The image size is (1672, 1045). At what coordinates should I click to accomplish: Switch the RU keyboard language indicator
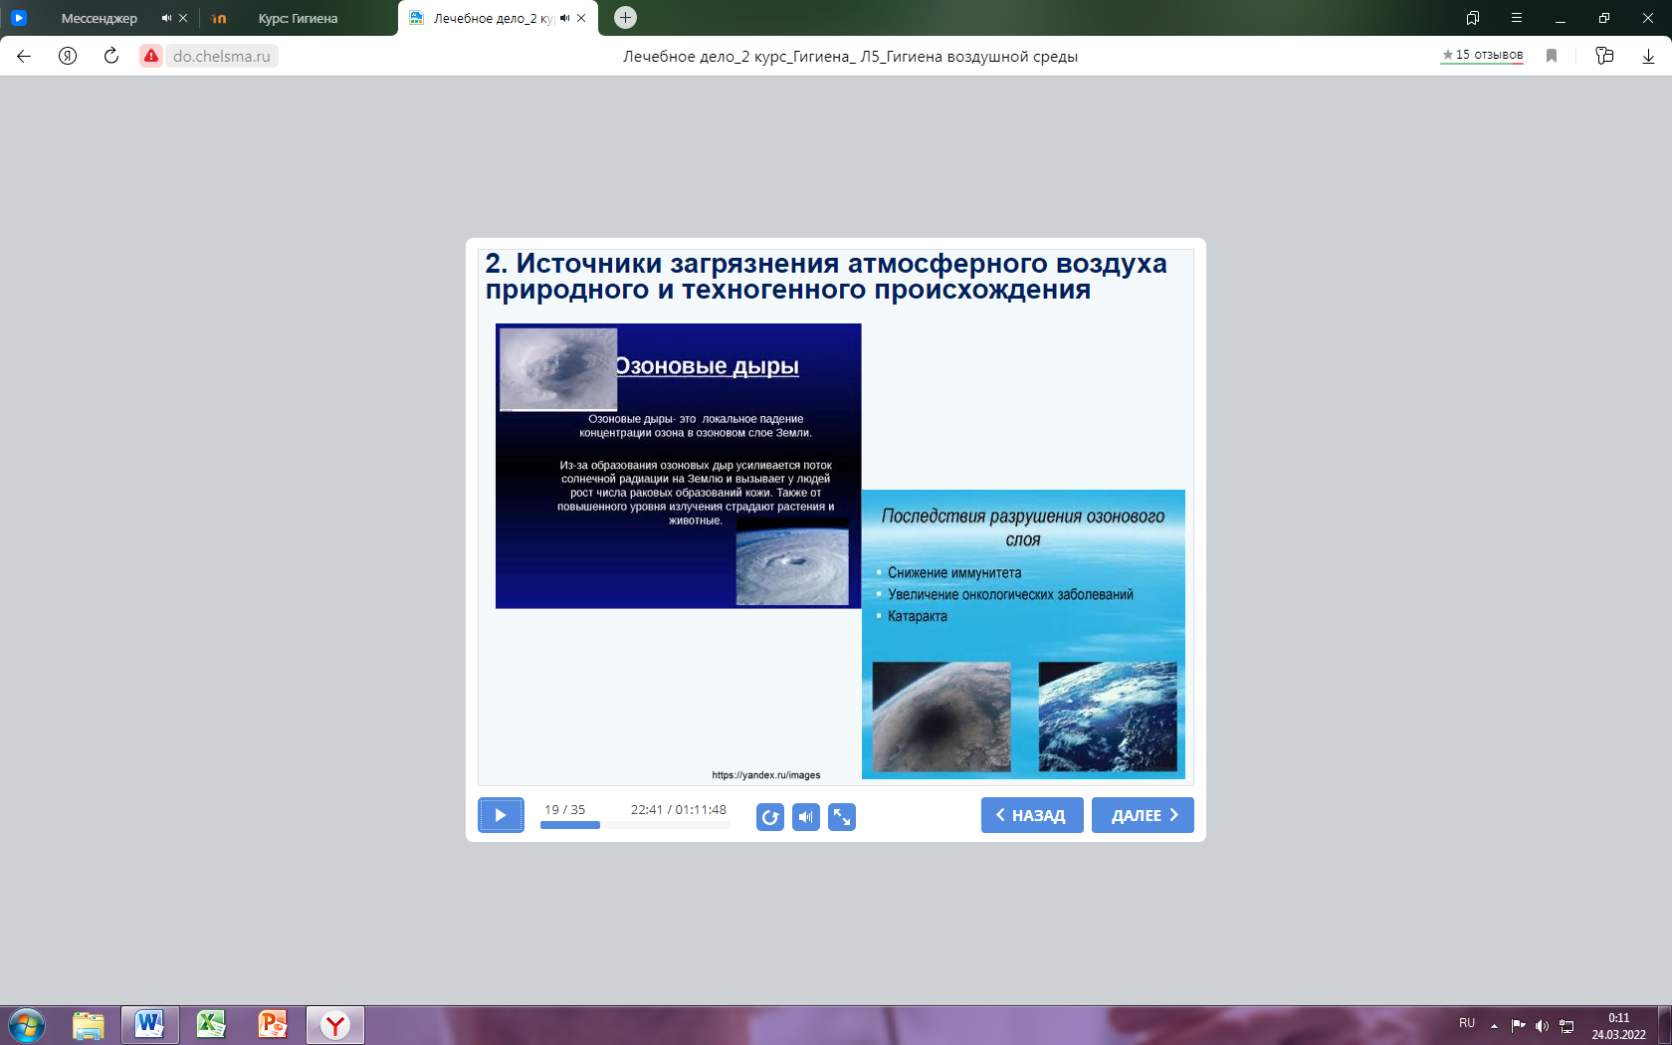pyautogui.click(x=1467, y=1024)
